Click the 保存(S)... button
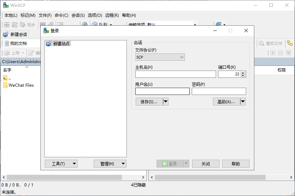Image resolution: width=295 pixels, height=196 pixels. click(x=149, y=102)
